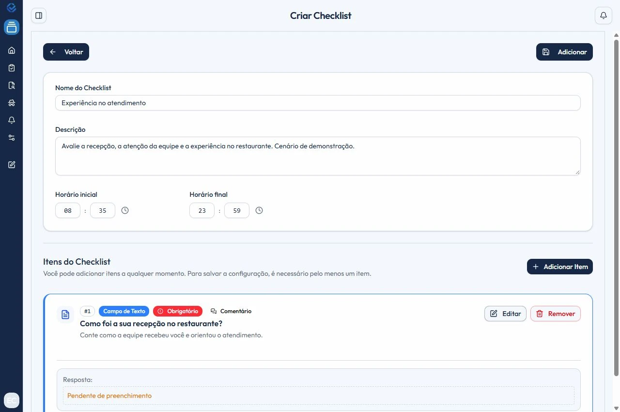Click "Pendente de preenchimento" response placeholder
This screenshot has height=412, width=620.
[x=109, y=396]
